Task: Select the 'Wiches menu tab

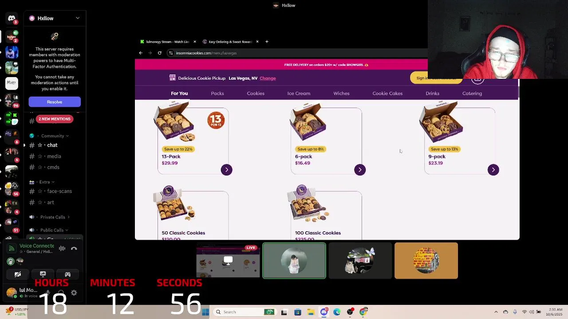Action: (341, 93)
